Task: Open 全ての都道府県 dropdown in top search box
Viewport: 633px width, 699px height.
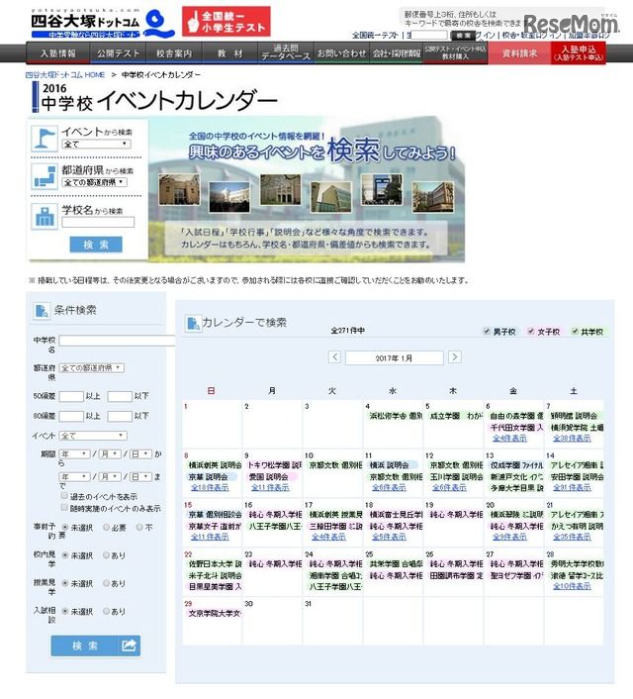Action: coord(94,182)
